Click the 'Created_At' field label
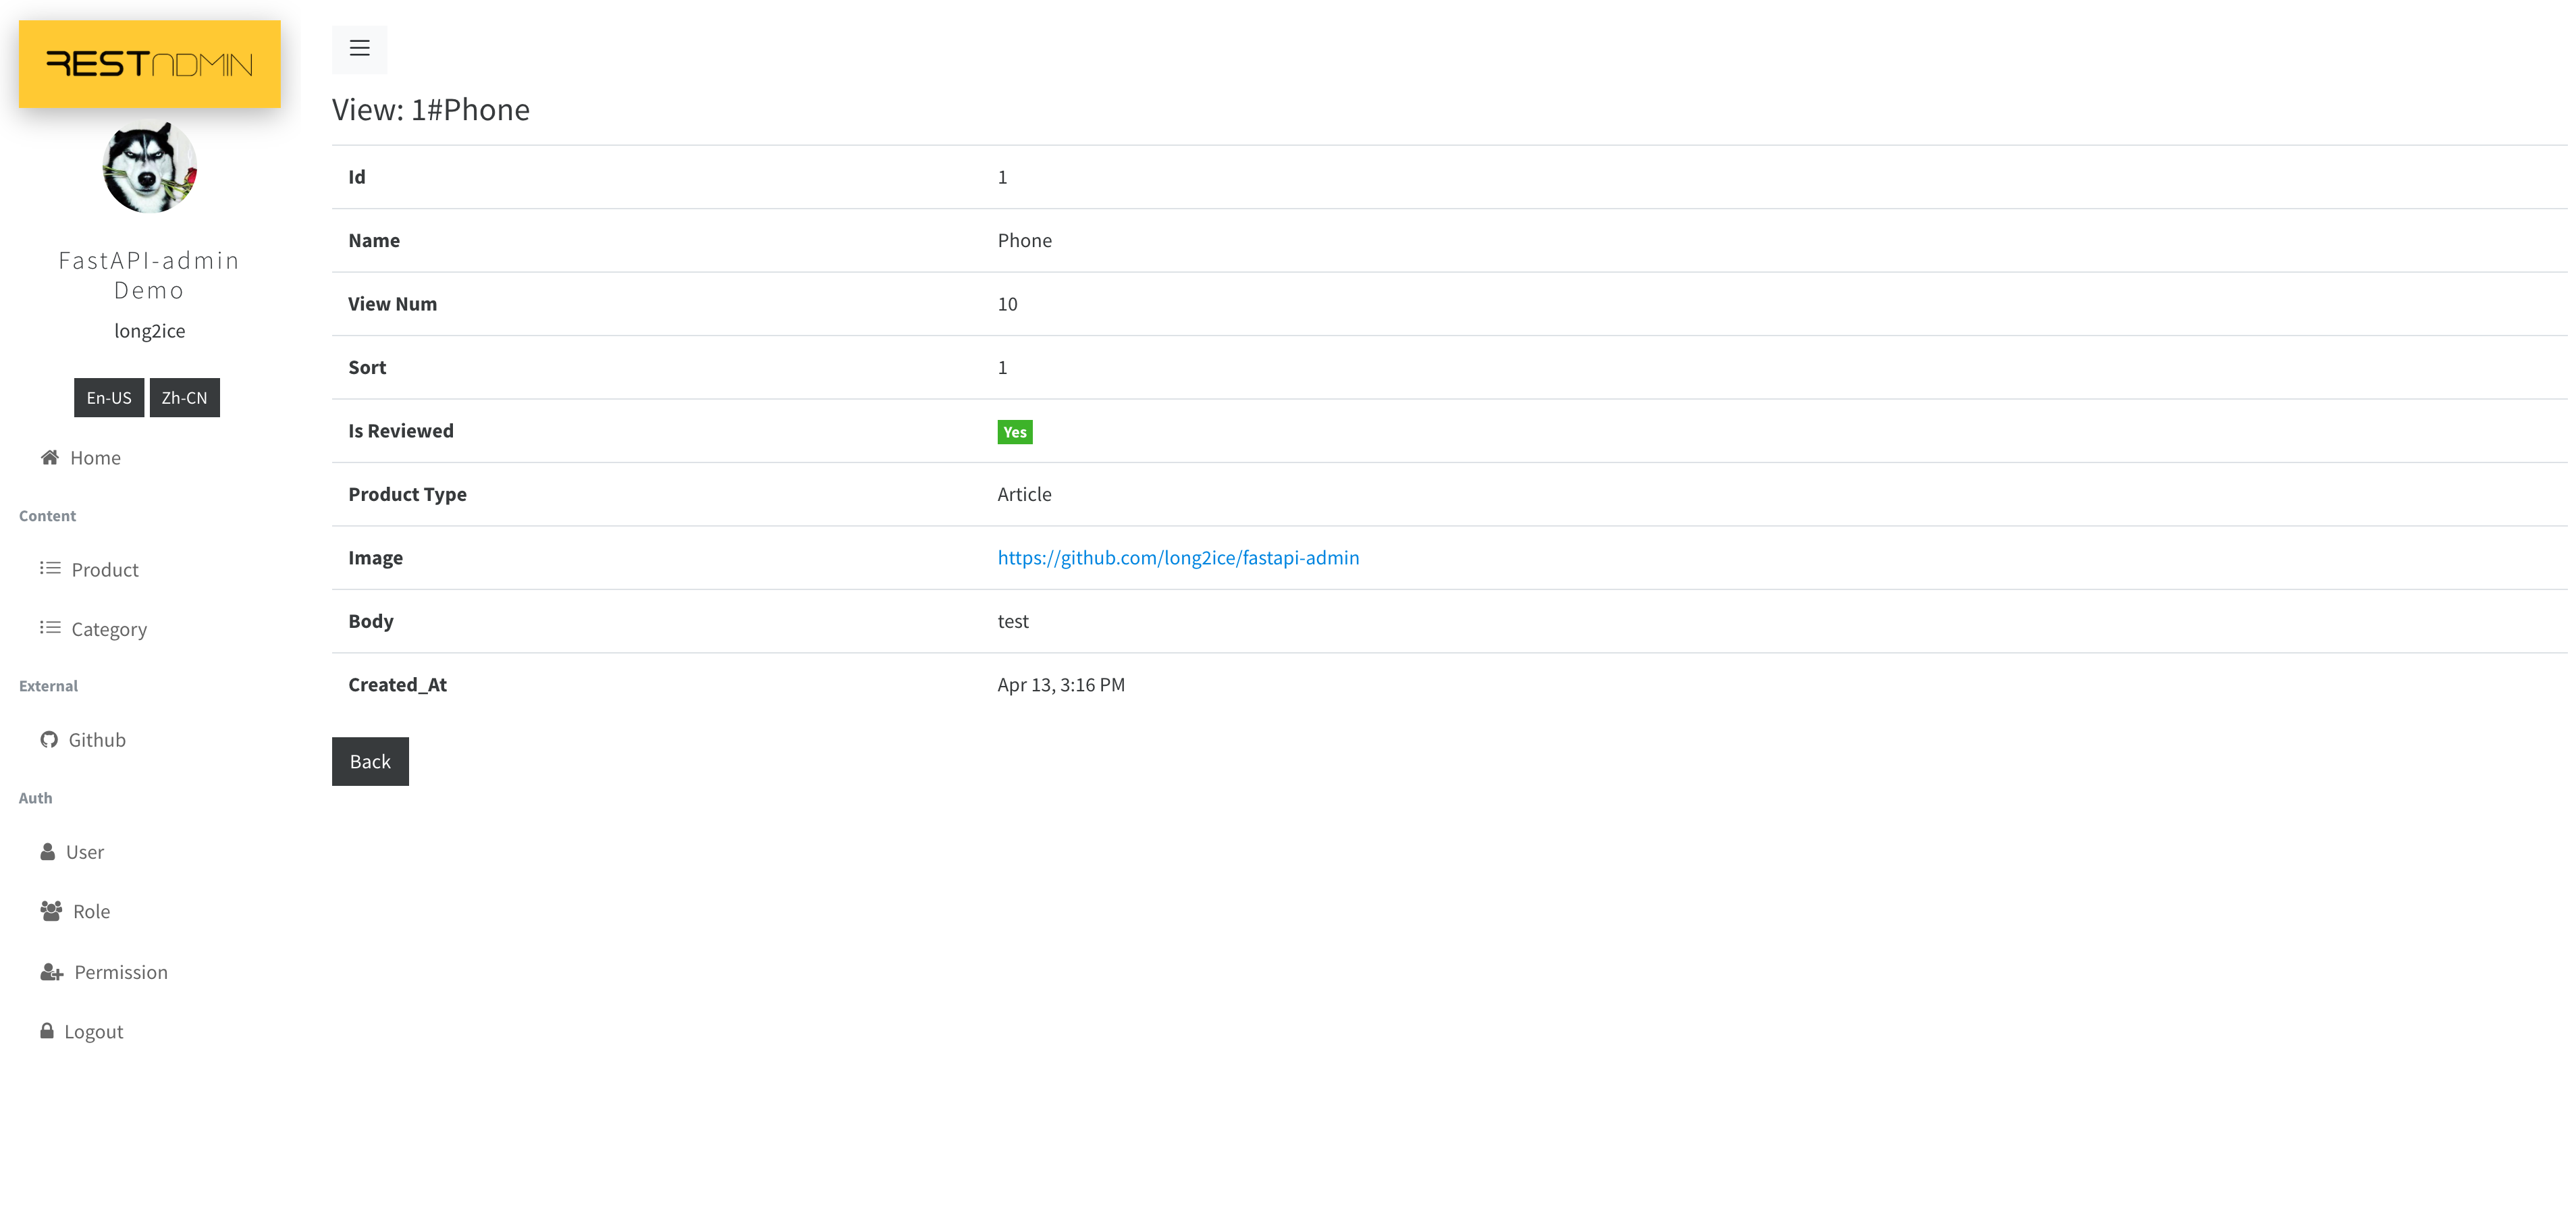The width and height of the screenshot is (2576, 1222). (x=397, y=685)
